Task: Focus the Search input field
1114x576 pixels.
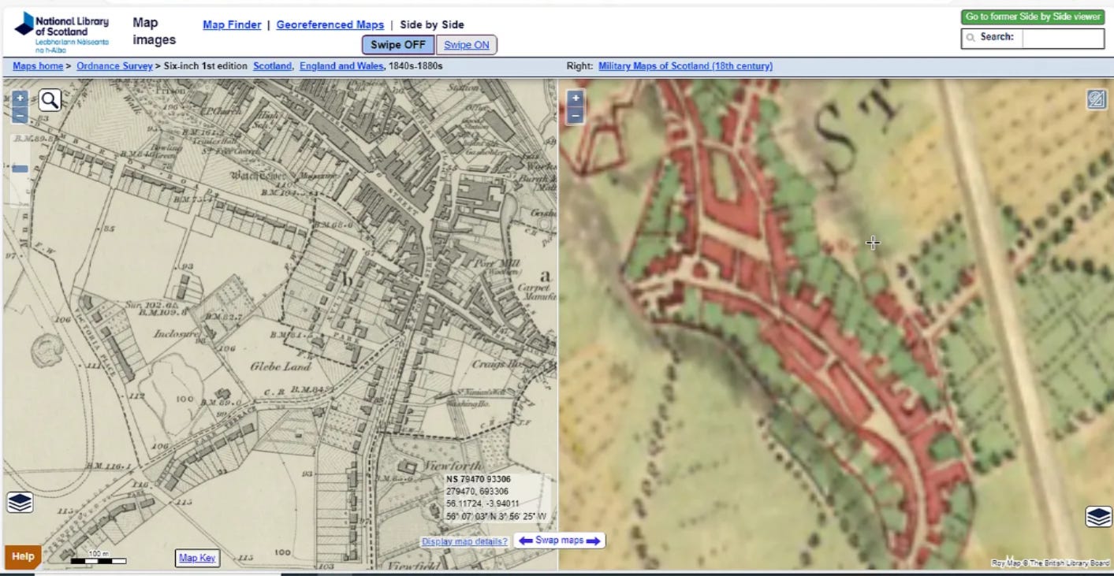Action: (x=1063, y=38)
